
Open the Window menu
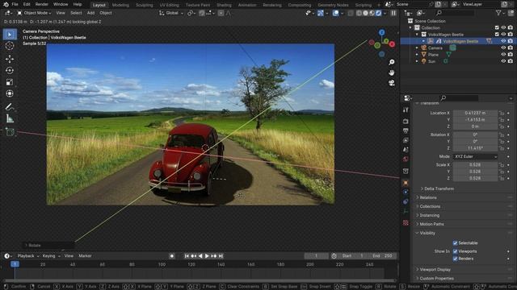(61, 4)
